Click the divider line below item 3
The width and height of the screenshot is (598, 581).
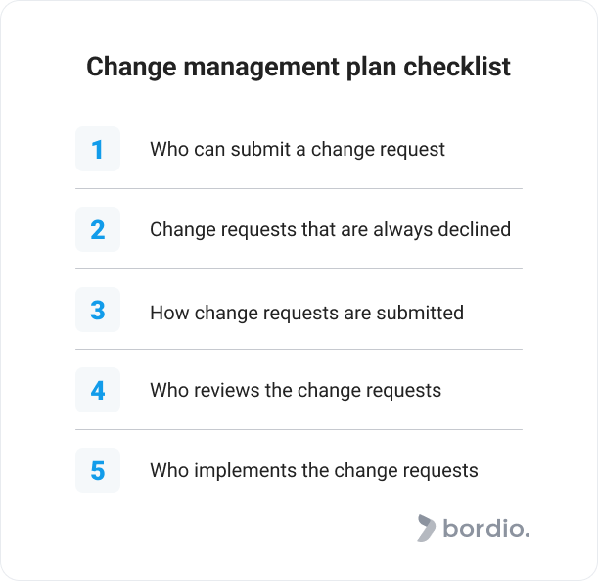tap(299, 350)
